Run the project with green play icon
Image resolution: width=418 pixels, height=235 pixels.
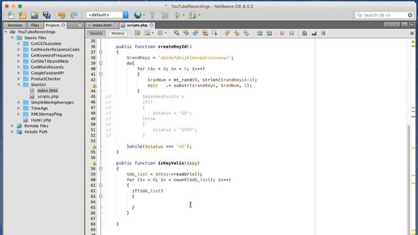178,15
